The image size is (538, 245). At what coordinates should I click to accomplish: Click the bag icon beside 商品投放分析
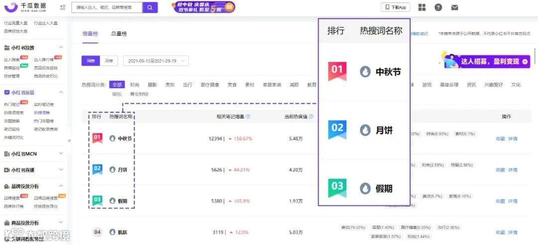pyautogui.click(x=7, y=223)
